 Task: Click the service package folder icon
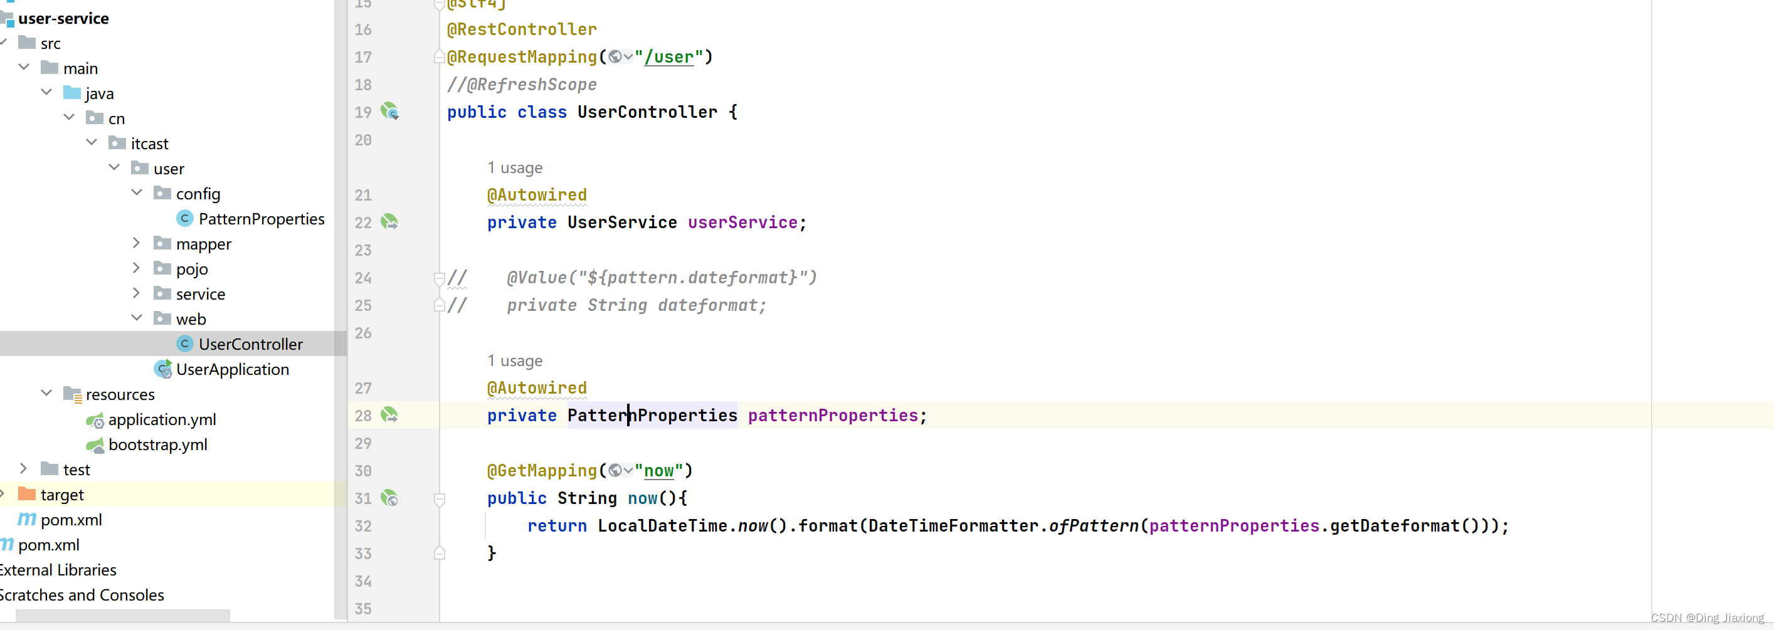coord(162,293)
